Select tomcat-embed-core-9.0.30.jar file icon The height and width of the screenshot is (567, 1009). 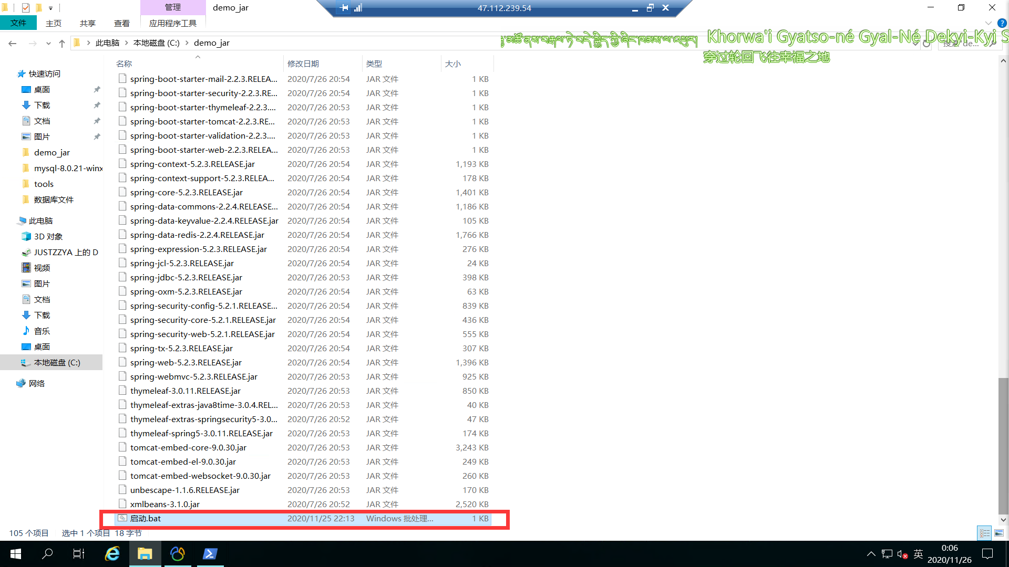[x=122, y=447]
